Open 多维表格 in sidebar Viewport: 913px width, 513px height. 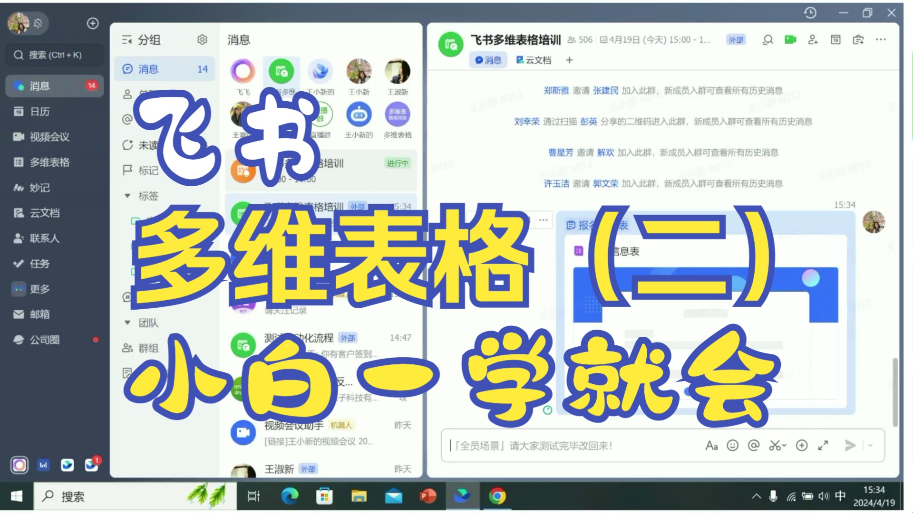click(x=55, y=162)
